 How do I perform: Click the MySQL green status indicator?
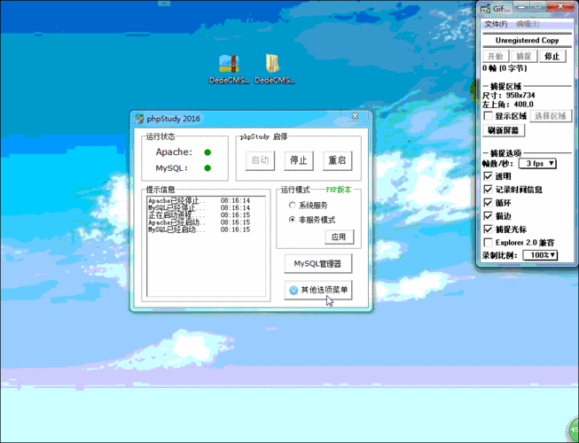pyautogui.click(x=207, y=167)
